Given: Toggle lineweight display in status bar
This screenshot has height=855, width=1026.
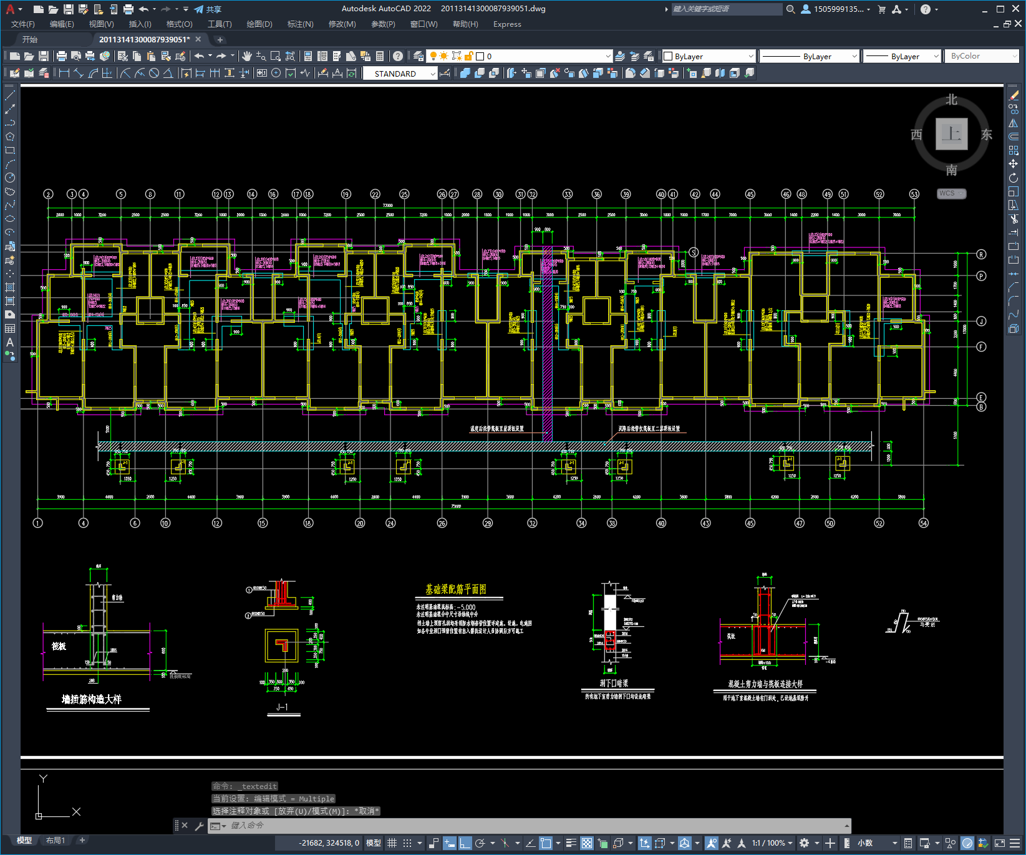Looking at the screenshot, I should click(571, 843).
